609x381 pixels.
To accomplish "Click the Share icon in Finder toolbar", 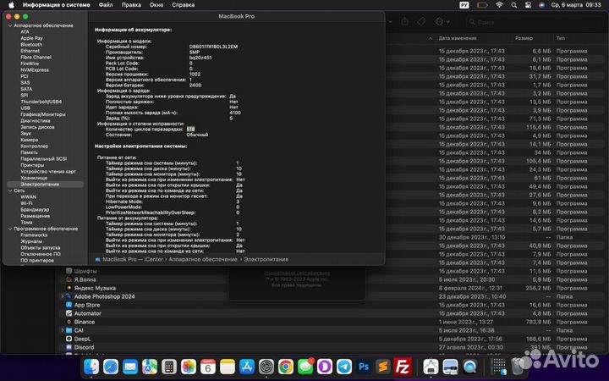I will pos(404,22).
